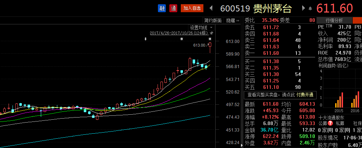
Task: Click the 跌停 509.10 value
Action: pos(307,137)
